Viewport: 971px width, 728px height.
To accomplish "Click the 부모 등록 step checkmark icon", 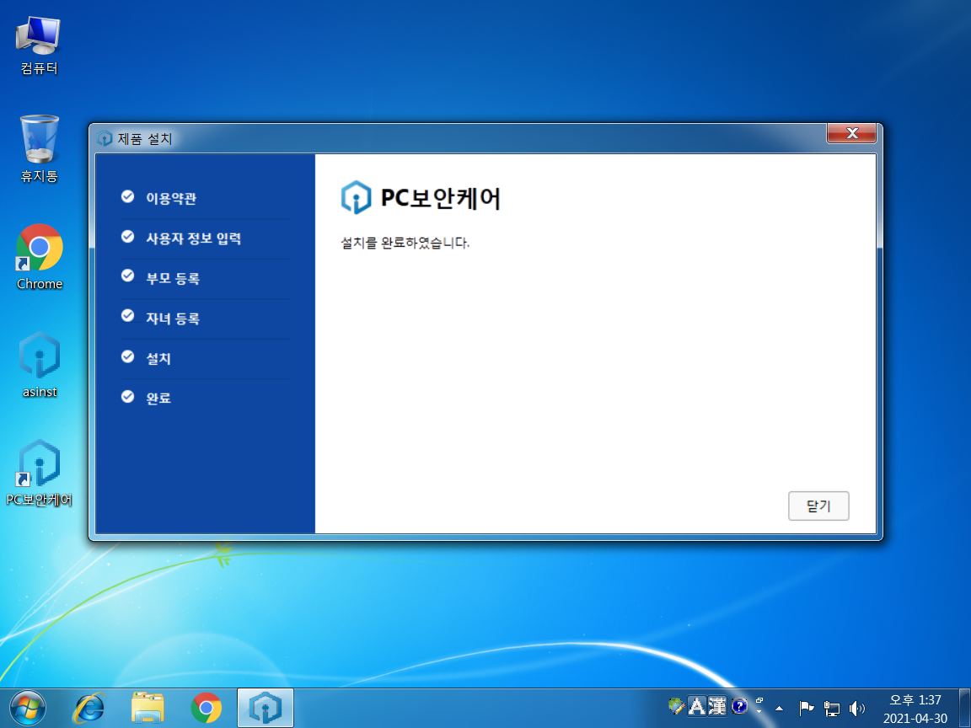I will [127, 276].
